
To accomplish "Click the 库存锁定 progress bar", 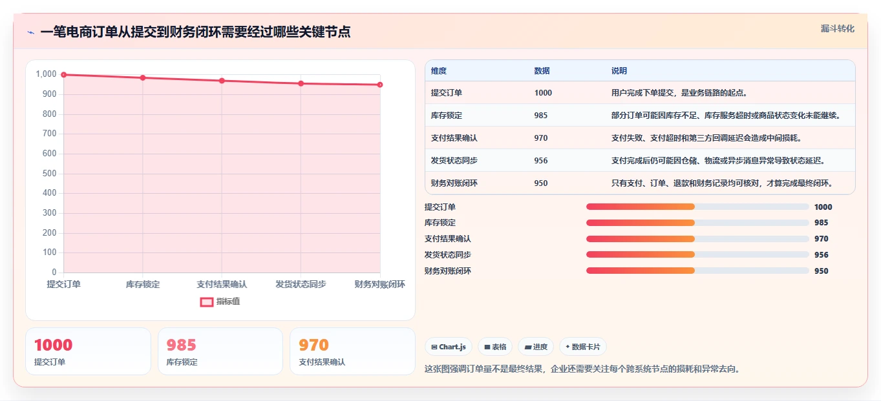I will [x=697, y=223].
